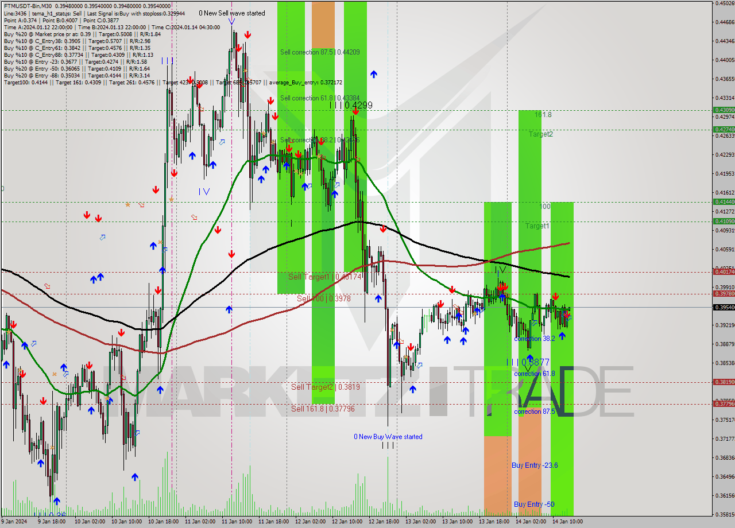Click the green 0.4144 price tag
This screenshot has height=528, width=735.
724,201
